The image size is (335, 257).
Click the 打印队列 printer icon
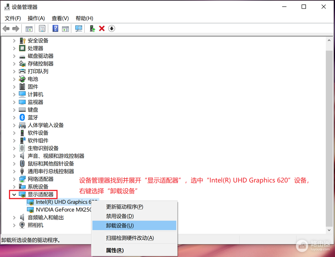22,71
